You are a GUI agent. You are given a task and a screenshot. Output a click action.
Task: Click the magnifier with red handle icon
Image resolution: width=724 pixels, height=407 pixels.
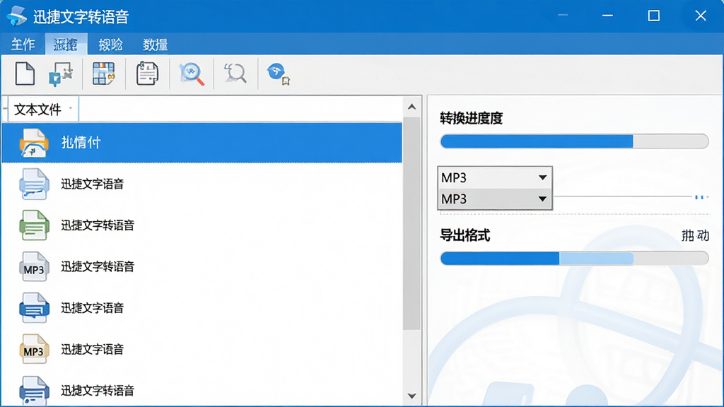pyautogui.click(x=192, y=73)
